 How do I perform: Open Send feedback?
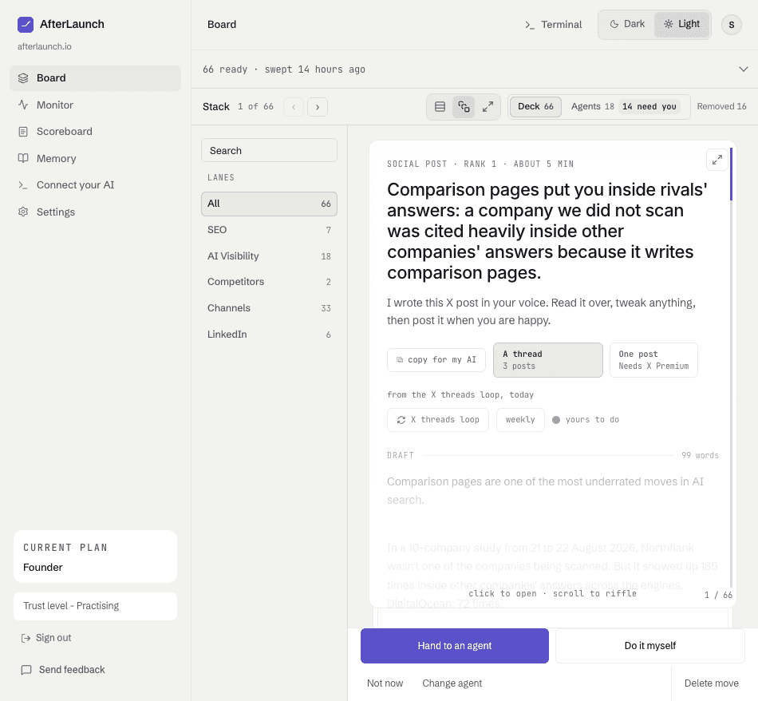pyautogui.click(x=63, y=670)
